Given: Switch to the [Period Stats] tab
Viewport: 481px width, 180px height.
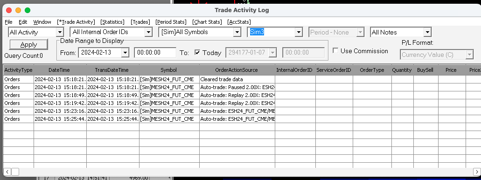Looking at the screenshot, I should click(171, 22).
